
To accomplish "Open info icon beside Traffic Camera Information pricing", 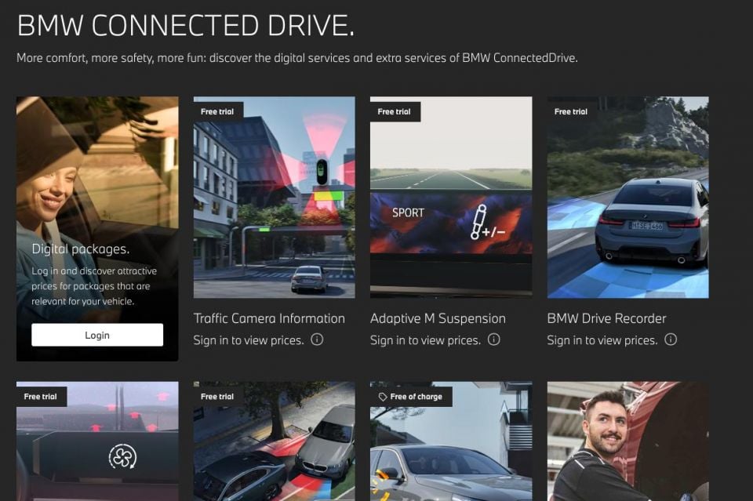I will [317, 340].
